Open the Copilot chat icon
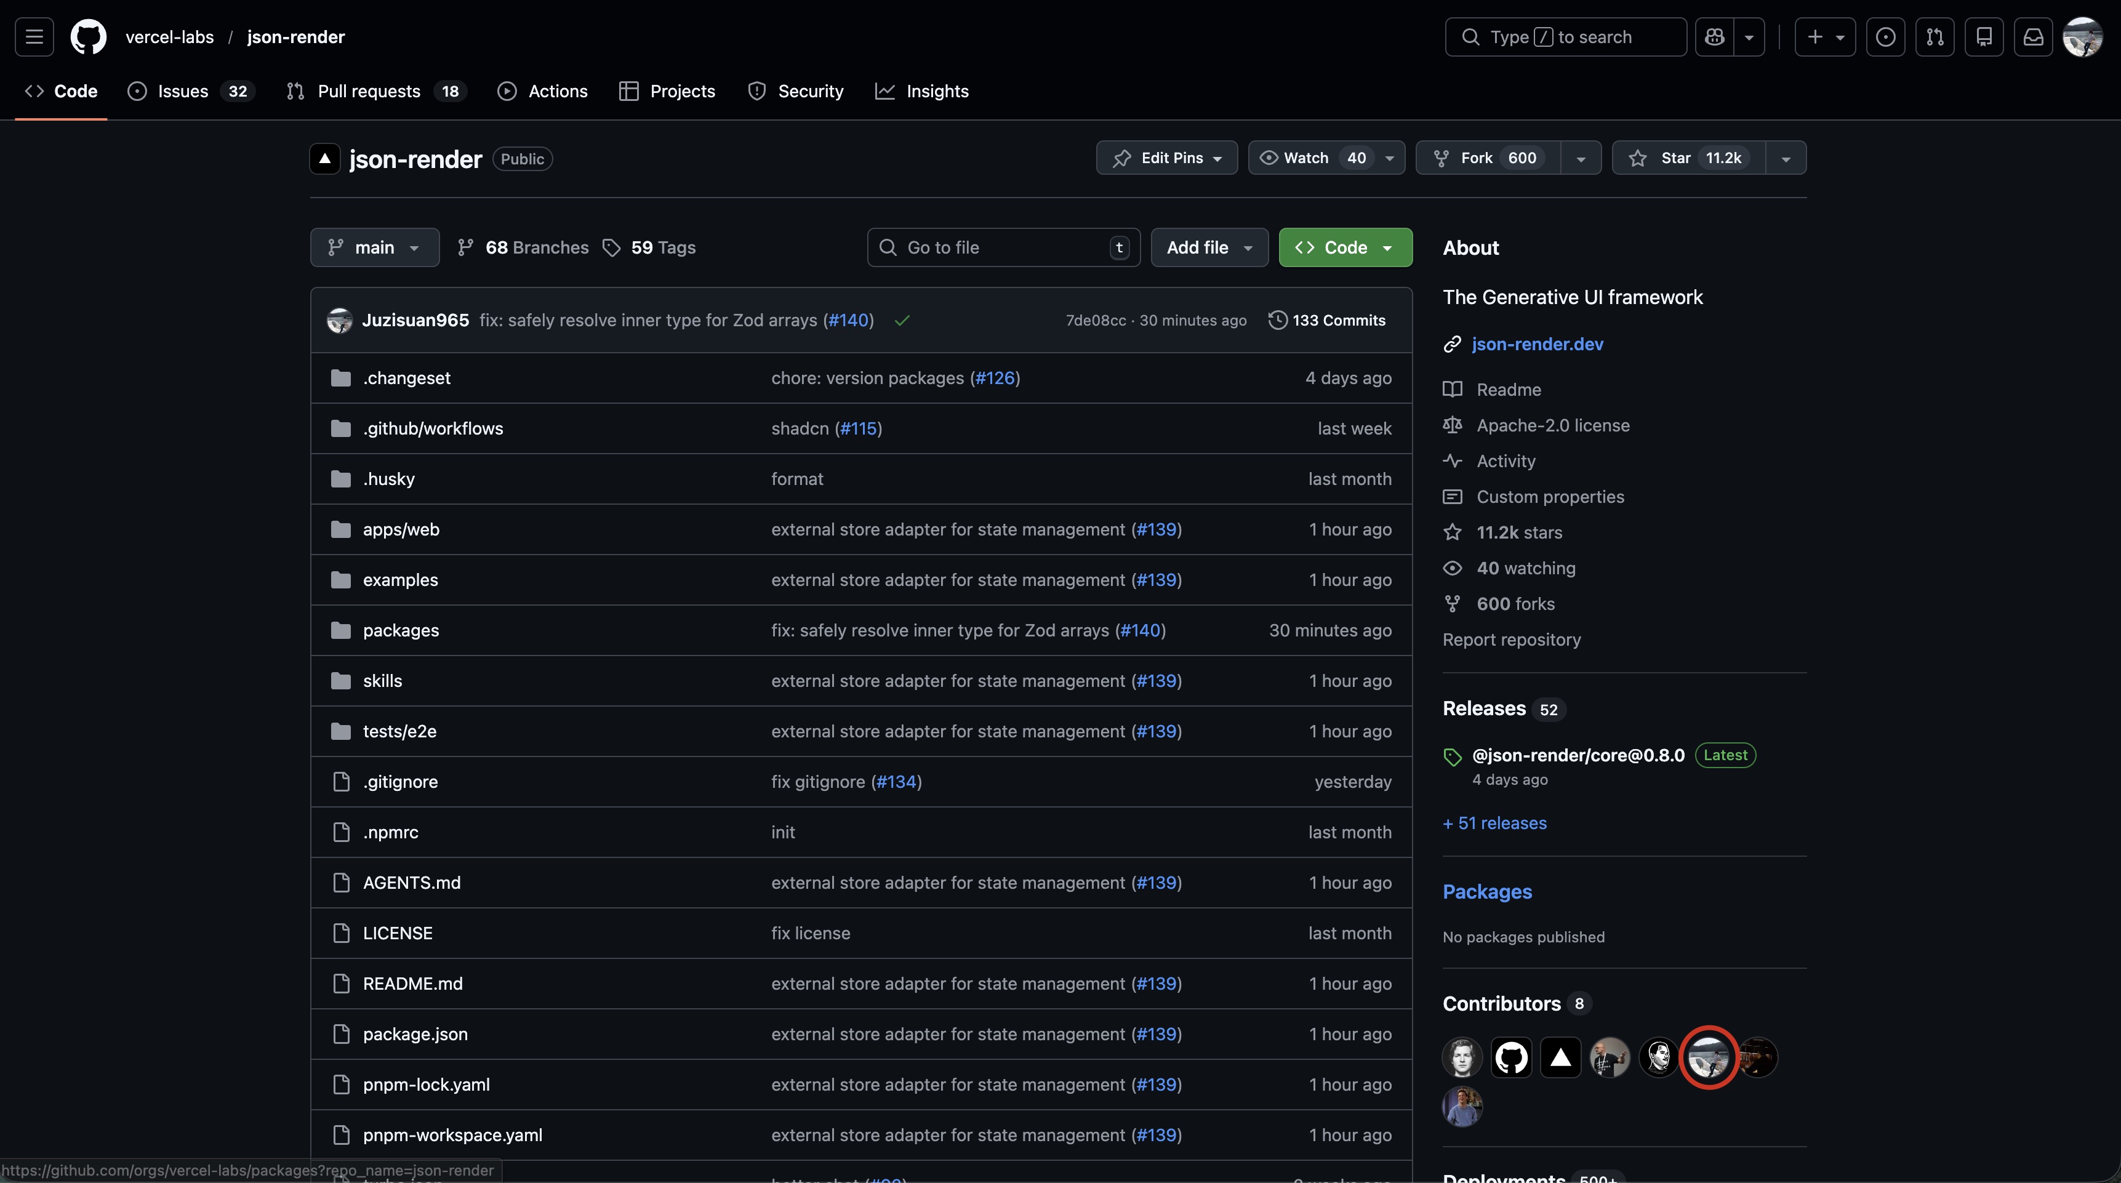The height and width of the screenshot is (1183, 2121). (1715, 37)
